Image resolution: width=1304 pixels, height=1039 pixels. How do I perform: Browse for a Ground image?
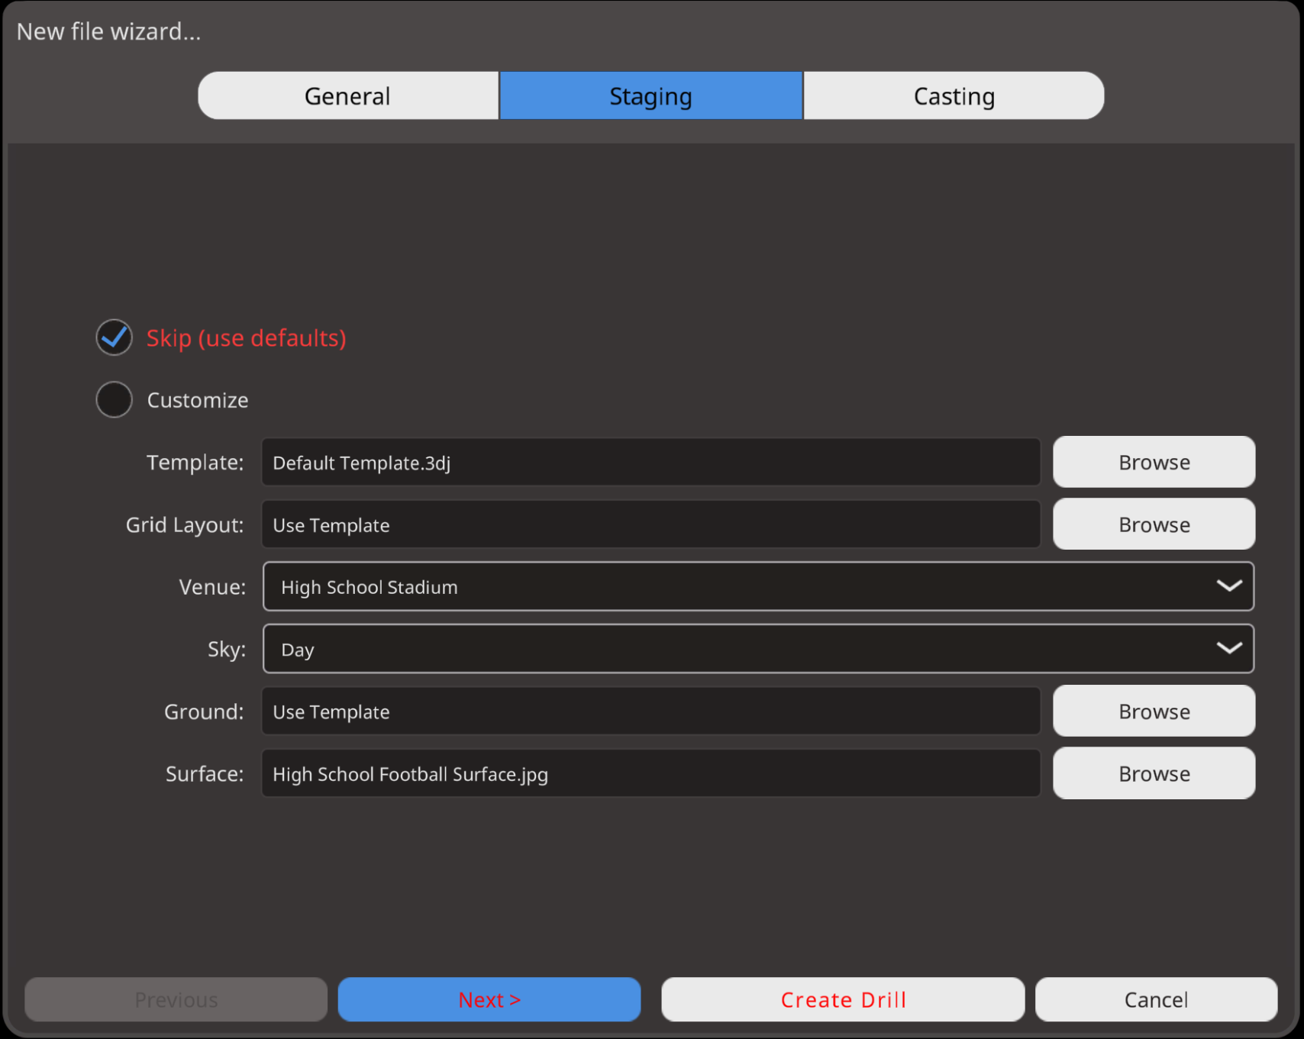pos(1154,711)
